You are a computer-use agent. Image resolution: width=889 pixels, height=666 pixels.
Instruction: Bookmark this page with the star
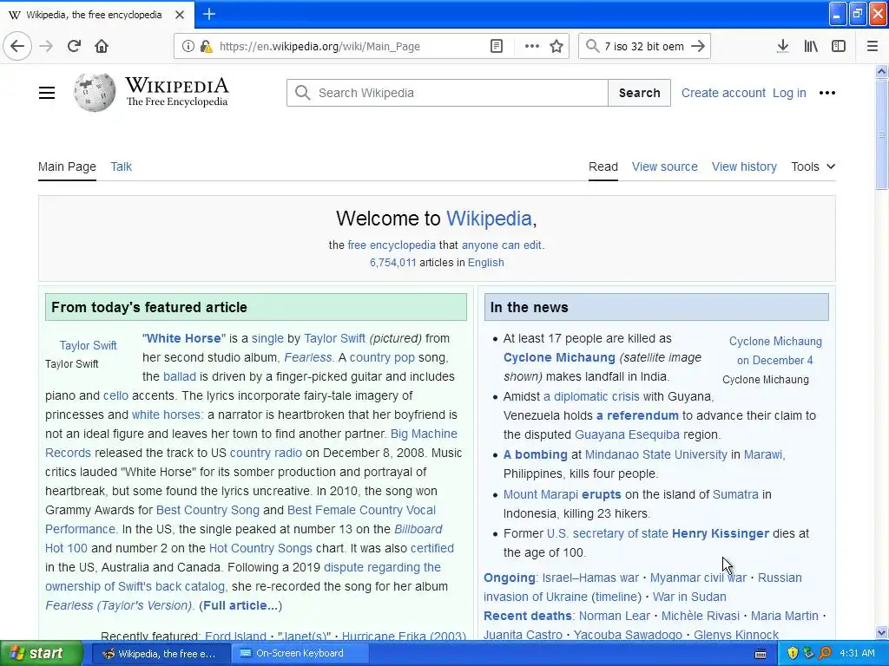click(556, 47)
